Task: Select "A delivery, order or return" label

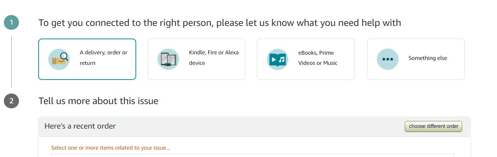Action: [104, 58]
